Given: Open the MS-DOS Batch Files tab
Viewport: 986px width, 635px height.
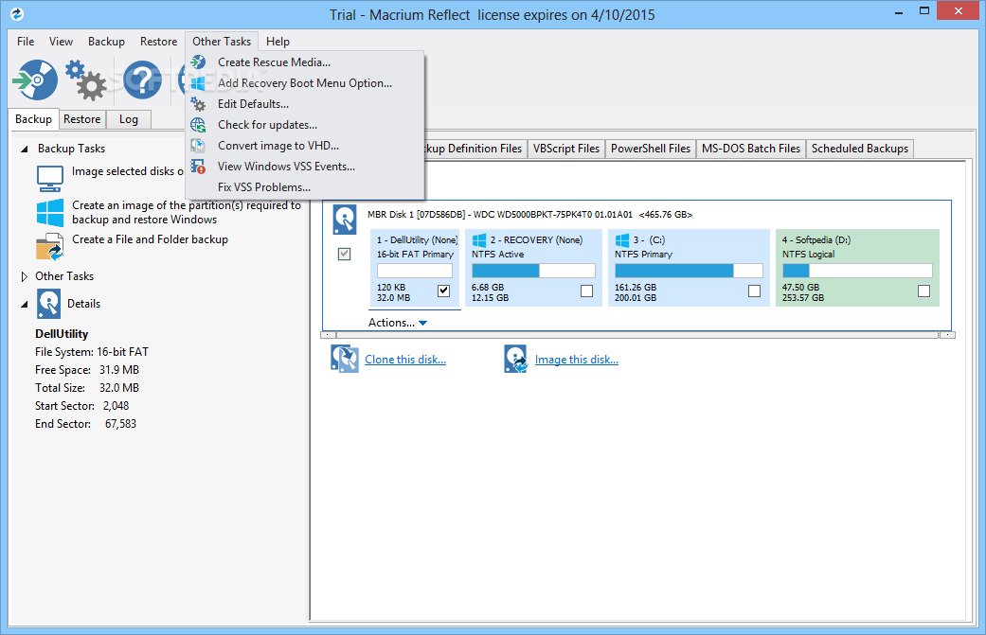Looking at the screenshot, I should (751, 149).
